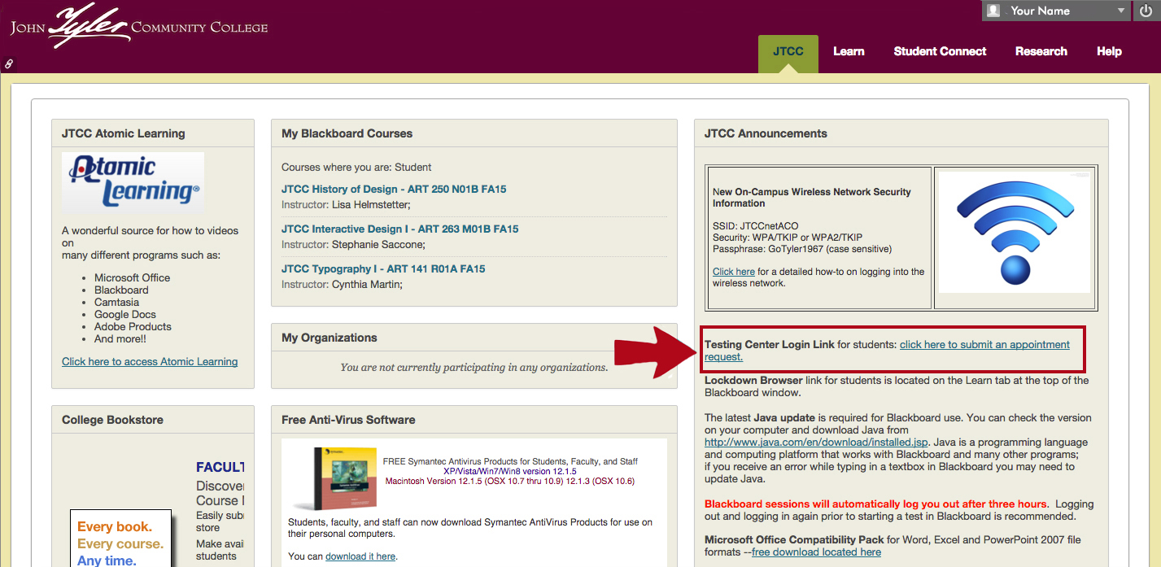The height and width of the screenshot is (567, 1161).
Task: Click the blue wireless signal image
Action: click(x=1014, y=232)
